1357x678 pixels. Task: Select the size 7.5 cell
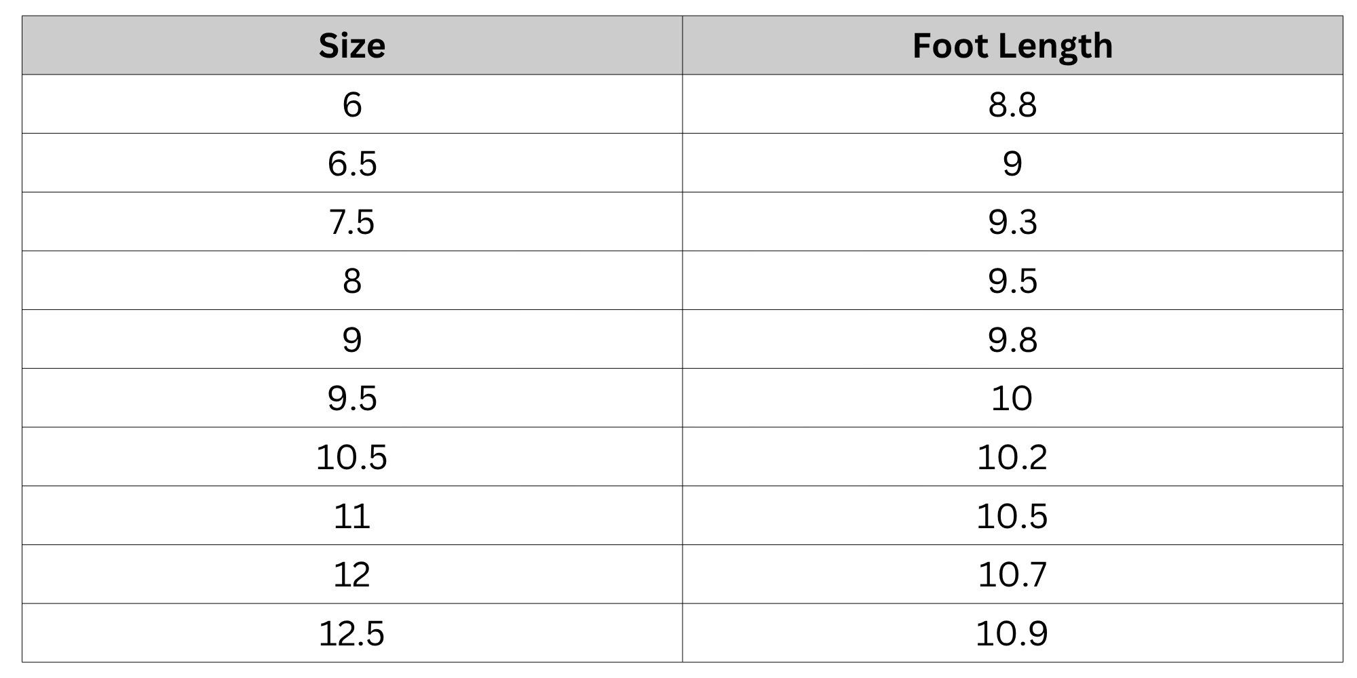[352, 222]
